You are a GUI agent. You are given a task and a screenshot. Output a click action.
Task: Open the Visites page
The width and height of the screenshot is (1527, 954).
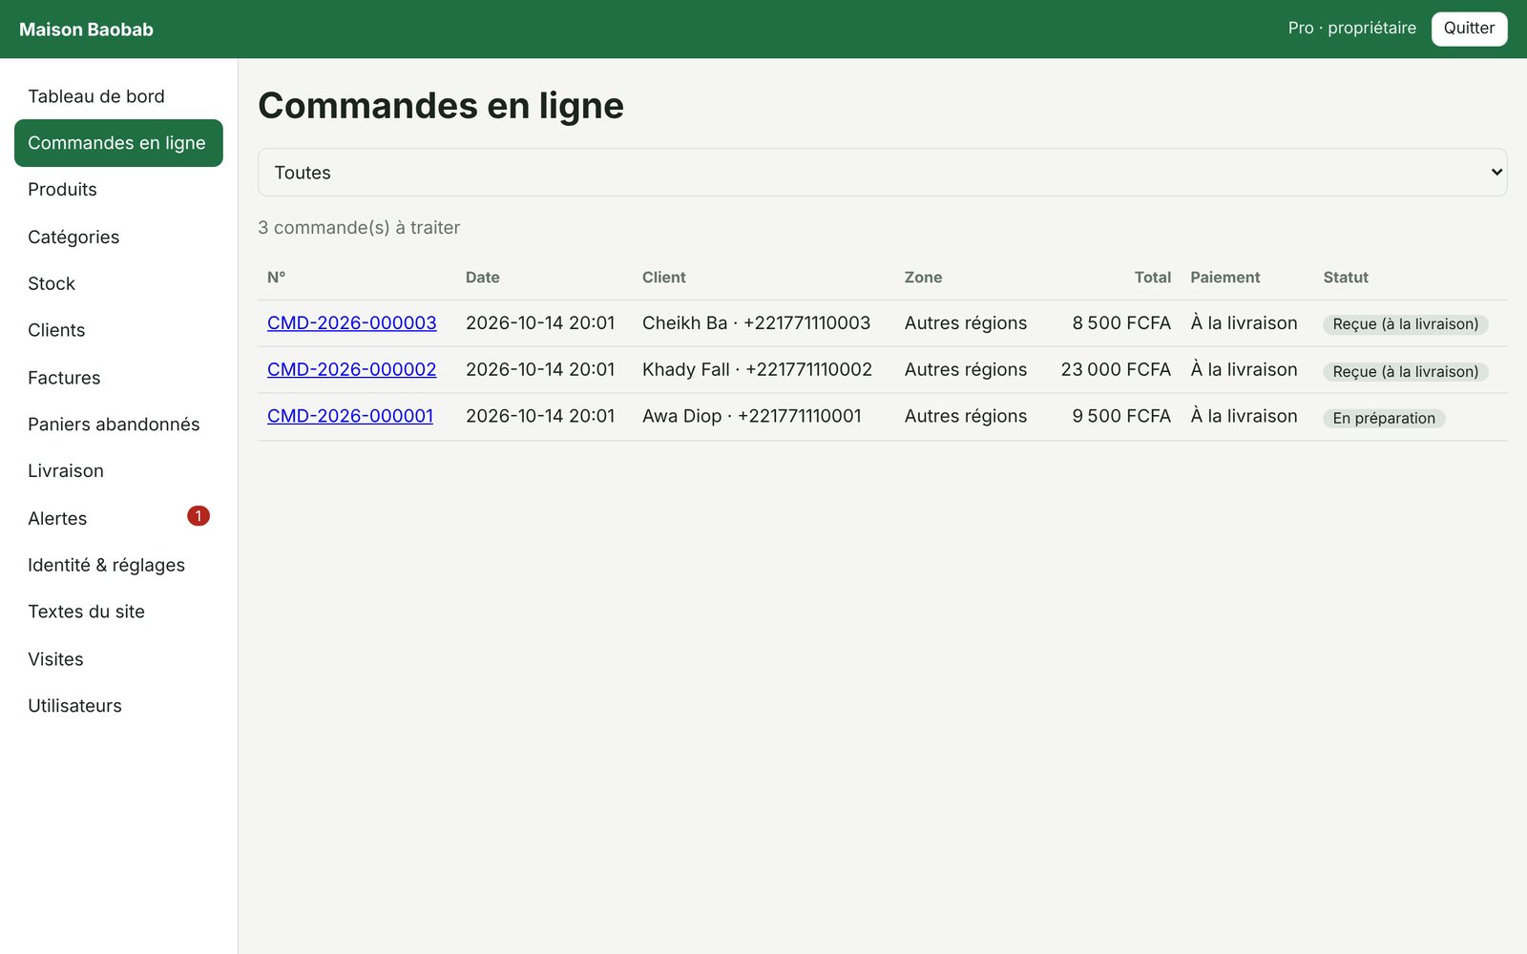point(118,659)
